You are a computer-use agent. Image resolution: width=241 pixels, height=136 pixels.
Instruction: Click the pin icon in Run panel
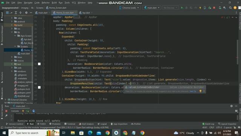pos(6,116)
